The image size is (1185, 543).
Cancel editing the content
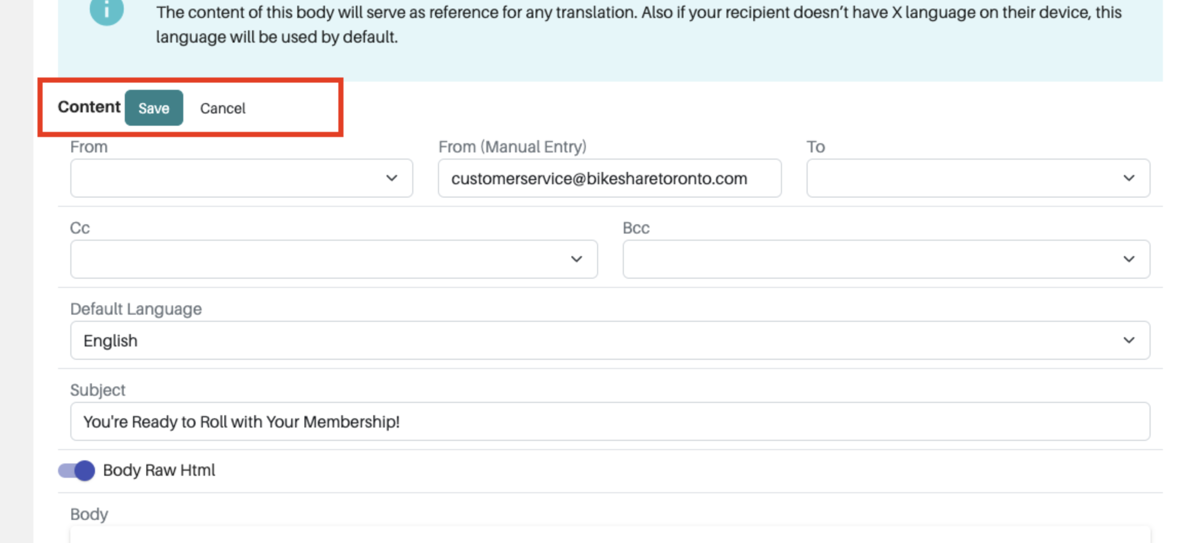coord(223,108)
